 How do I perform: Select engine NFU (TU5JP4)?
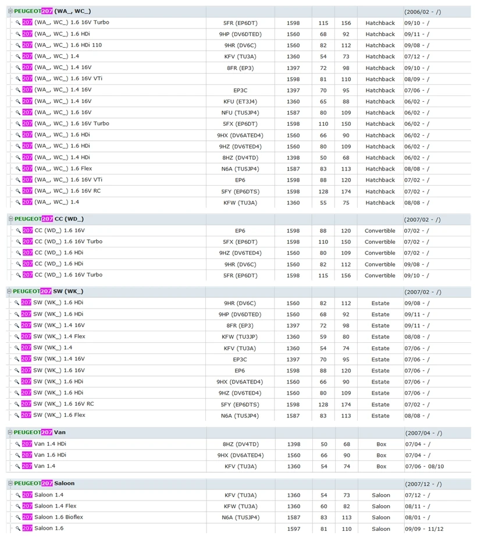click(240, 113)
